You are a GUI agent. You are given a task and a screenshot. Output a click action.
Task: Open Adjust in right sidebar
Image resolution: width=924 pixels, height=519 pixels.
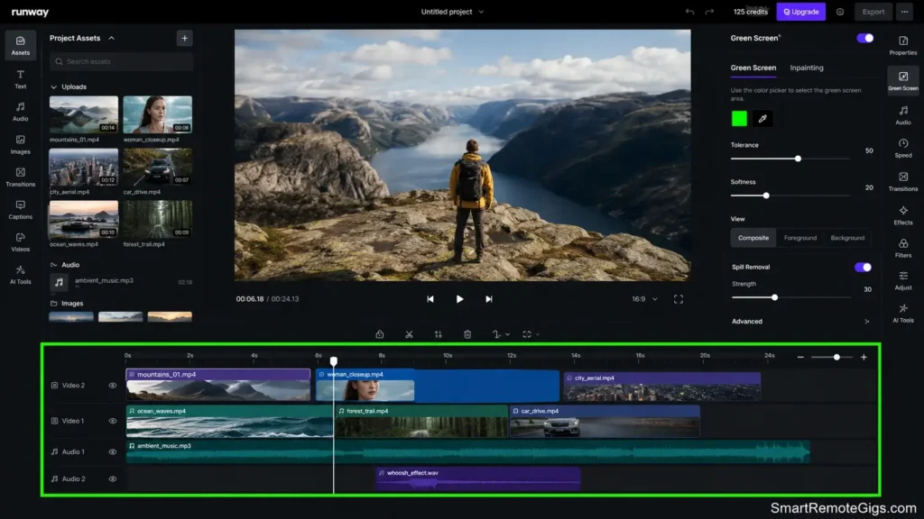click(902, 280)
